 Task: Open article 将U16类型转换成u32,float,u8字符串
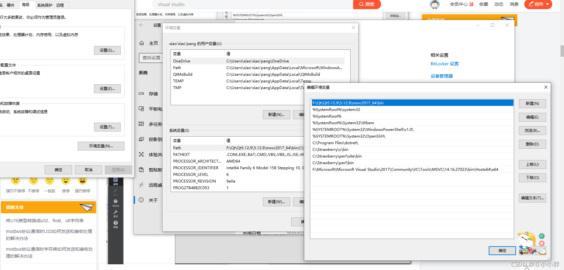45,221
